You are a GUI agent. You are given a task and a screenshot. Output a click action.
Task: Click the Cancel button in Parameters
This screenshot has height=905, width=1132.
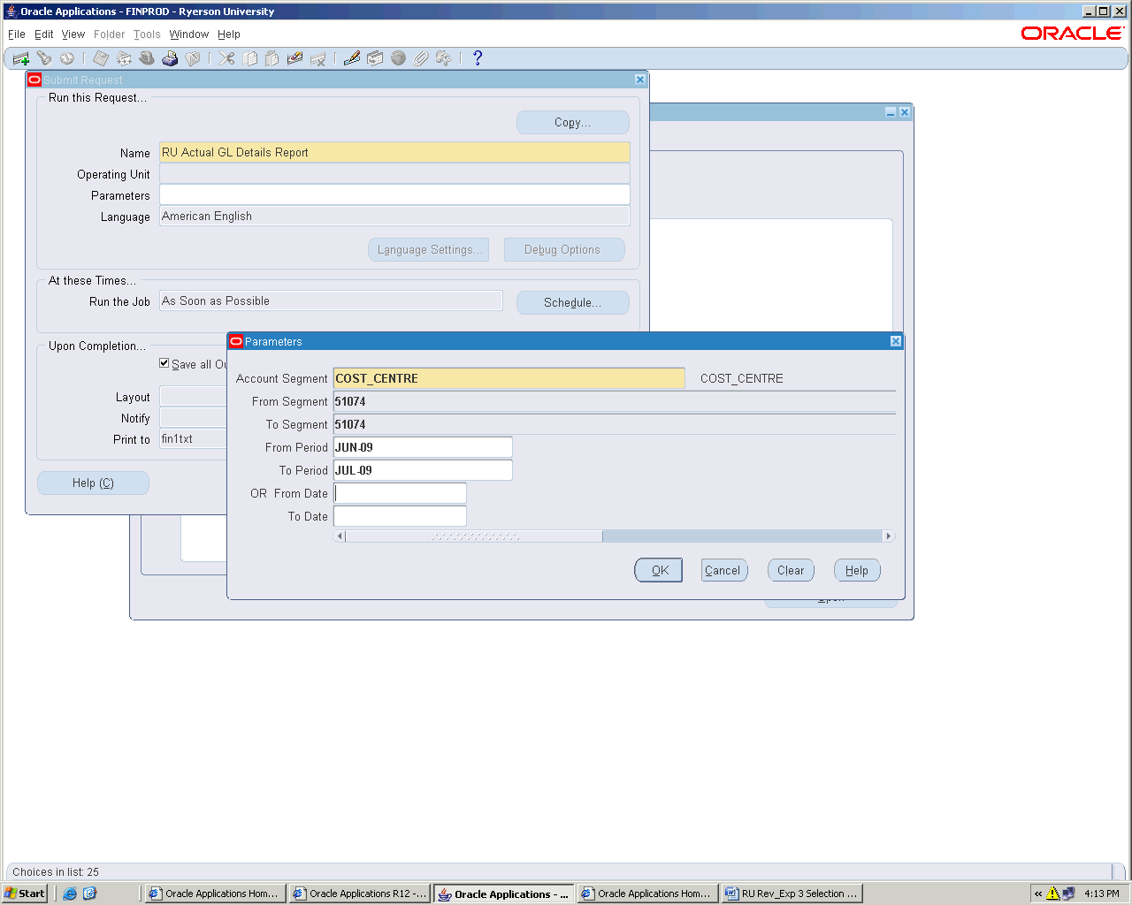(x=724, y=571)
